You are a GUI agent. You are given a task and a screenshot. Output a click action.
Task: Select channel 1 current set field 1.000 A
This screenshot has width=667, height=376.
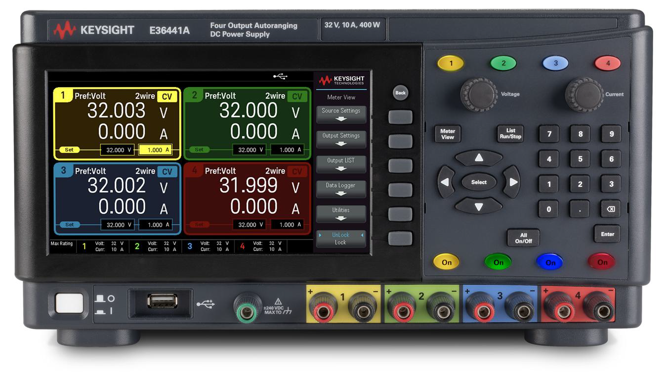(155, 150)
